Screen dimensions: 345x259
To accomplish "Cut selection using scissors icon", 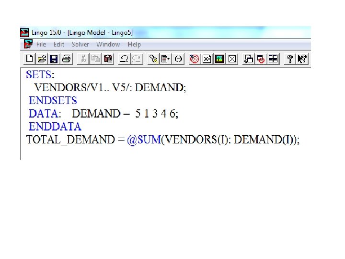I will 83,59.
